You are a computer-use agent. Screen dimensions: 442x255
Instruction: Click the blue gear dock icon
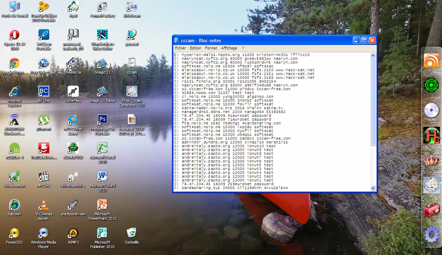click(x=431, y=235)
